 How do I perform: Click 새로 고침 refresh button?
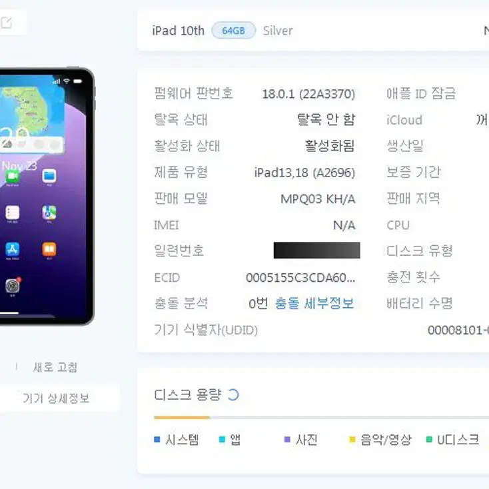(55, 367)
